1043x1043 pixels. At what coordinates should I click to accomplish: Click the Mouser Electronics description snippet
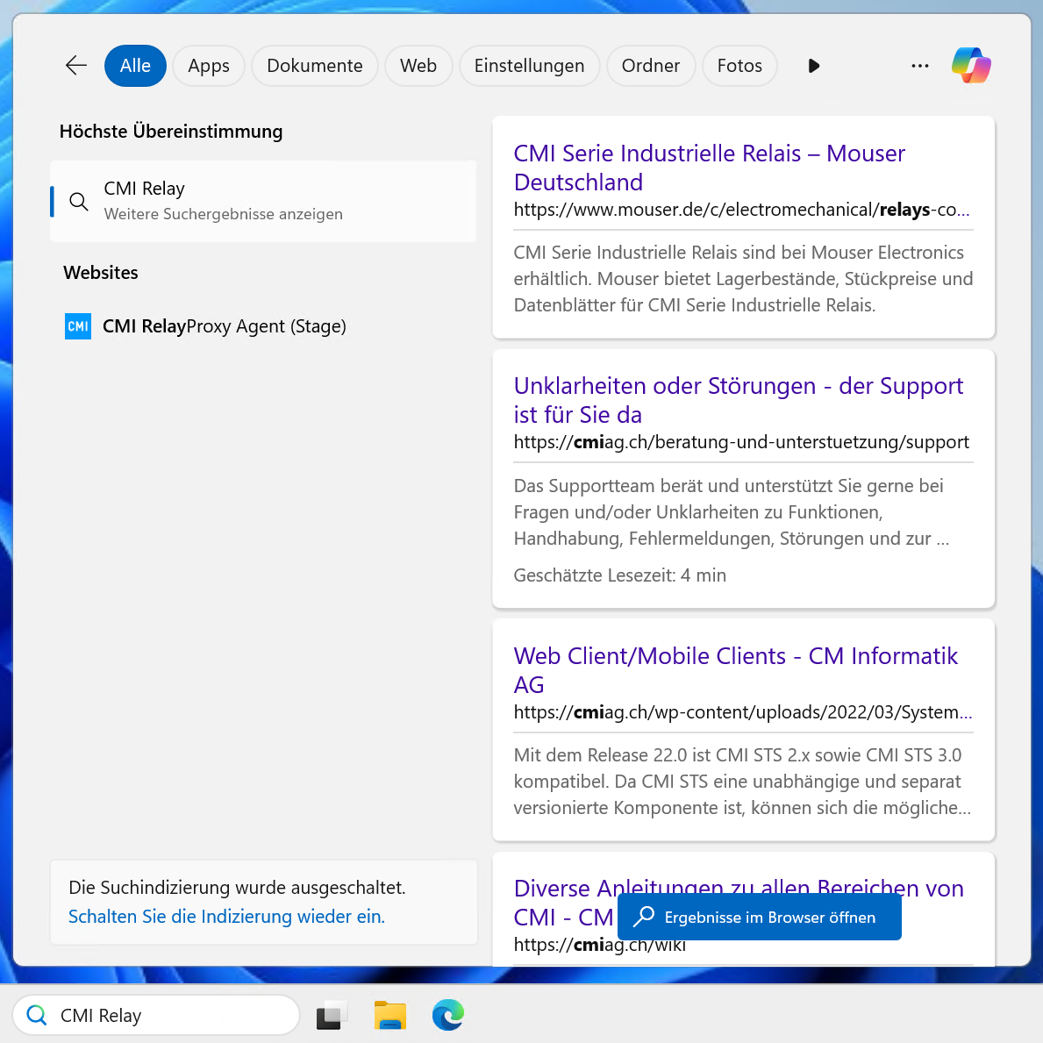(x=743, y=279)
